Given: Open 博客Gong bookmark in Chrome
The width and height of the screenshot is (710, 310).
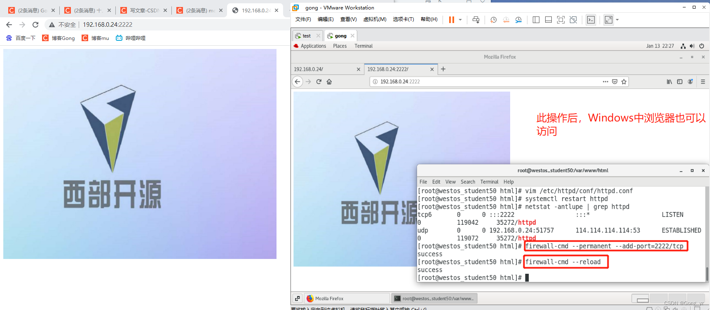Looking at the screenshot, I should pyautogui.click(x=59, y=38).
